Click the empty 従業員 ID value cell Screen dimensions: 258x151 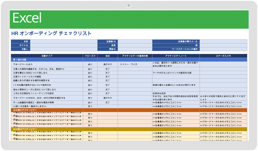[135, 41]
